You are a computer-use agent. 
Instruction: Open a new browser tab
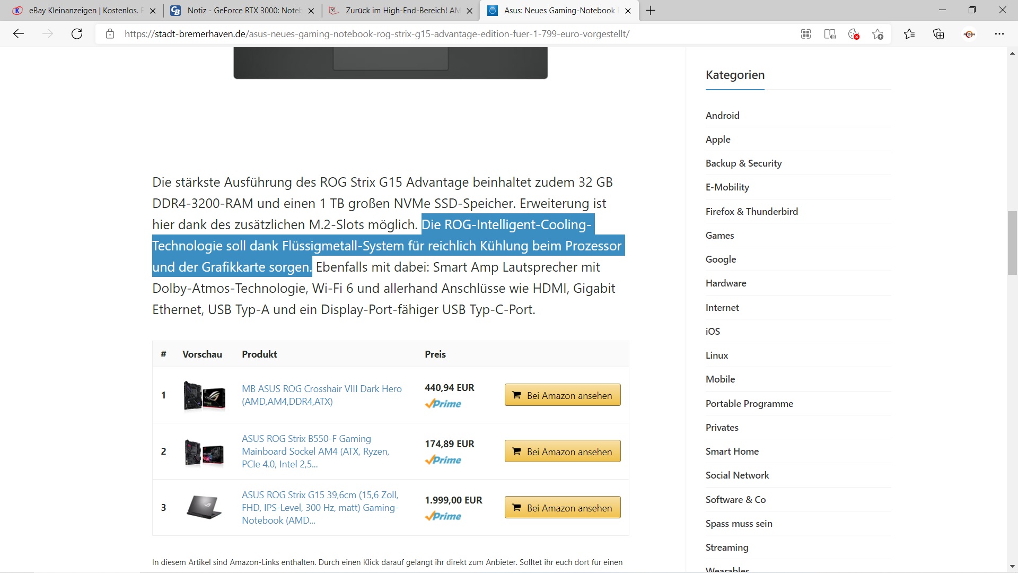(x=651, y=11)
